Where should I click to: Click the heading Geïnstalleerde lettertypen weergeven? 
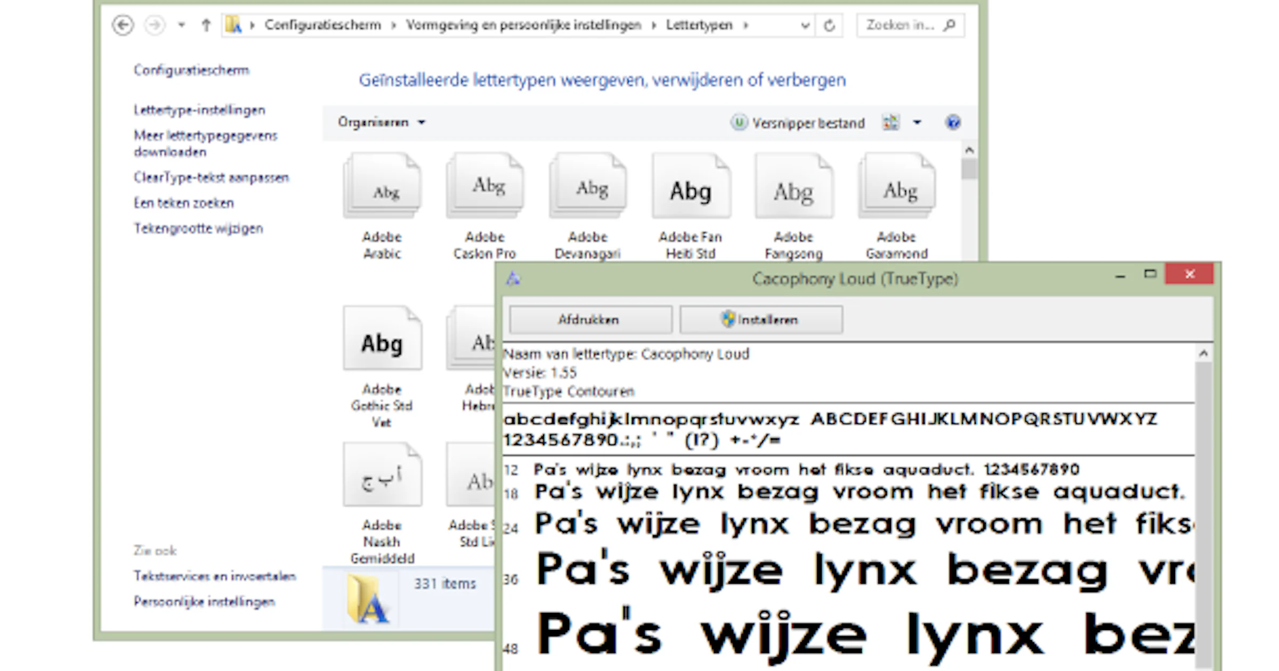click(602, 80)
